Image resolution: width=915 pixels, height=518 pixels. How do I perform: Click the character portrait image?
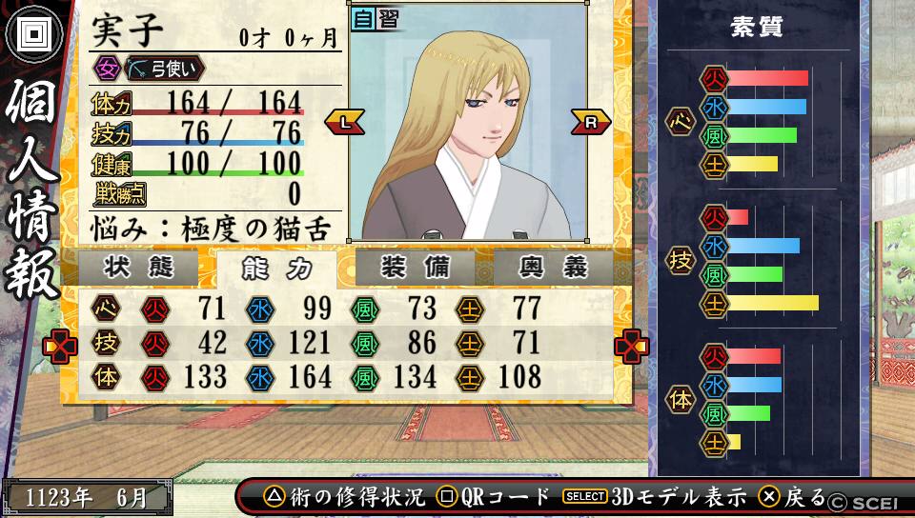pyautogui.click(x=468, y=122)
